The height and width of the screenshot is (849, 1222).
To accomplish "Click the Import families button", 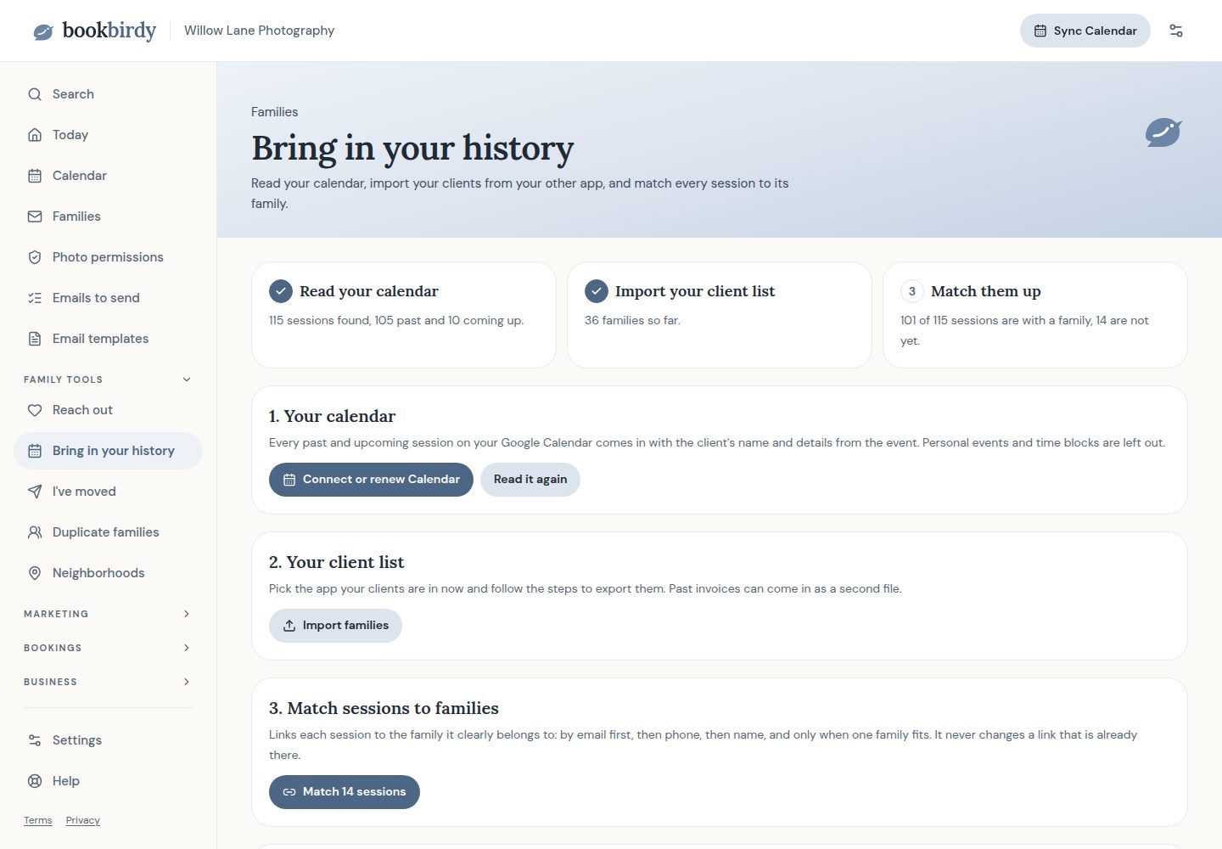I will click(335, 626).
